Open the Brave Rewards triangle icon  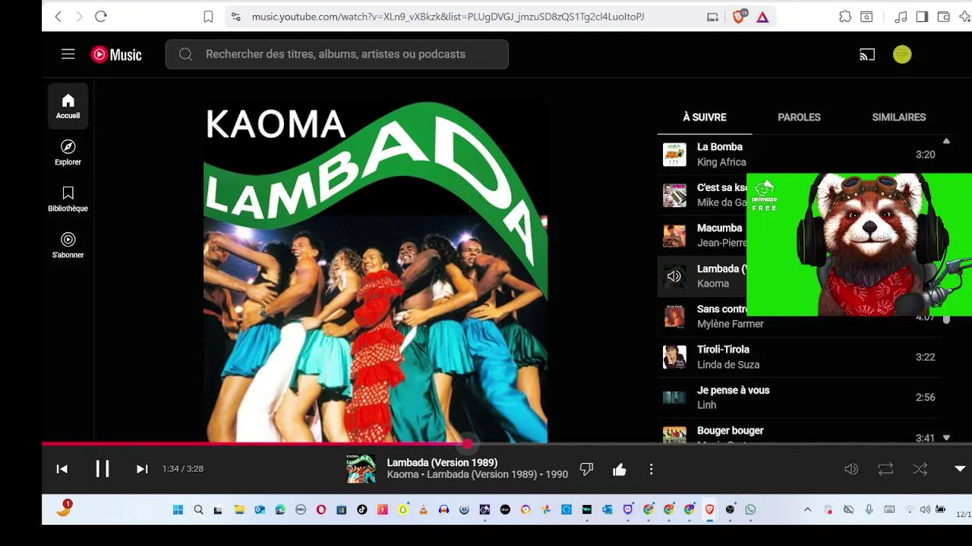(762, 17)
